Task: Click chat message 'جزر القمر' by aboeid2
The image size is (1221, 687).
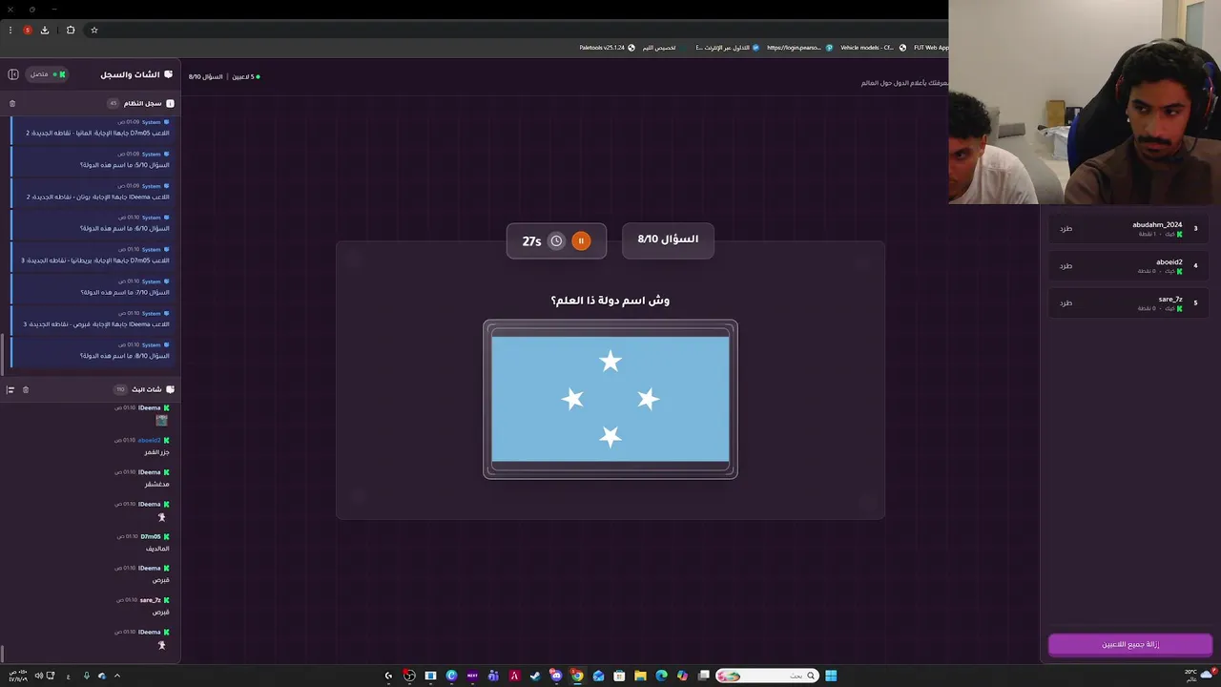Action: 157,452
